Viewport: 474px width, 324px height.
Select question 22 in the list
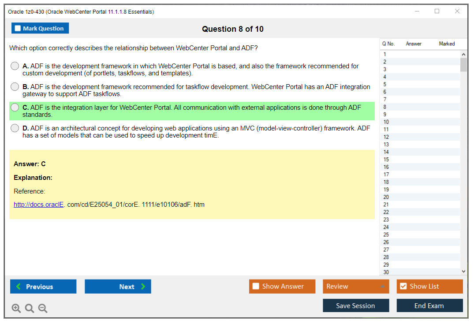(x=386, y=212)
